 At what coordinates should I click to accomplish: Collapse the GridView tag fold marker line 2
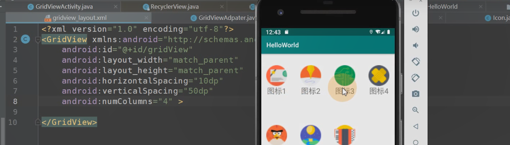coord(38,39)
